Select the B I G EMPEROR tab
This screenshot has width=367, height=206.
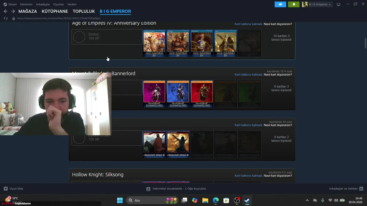115,11
